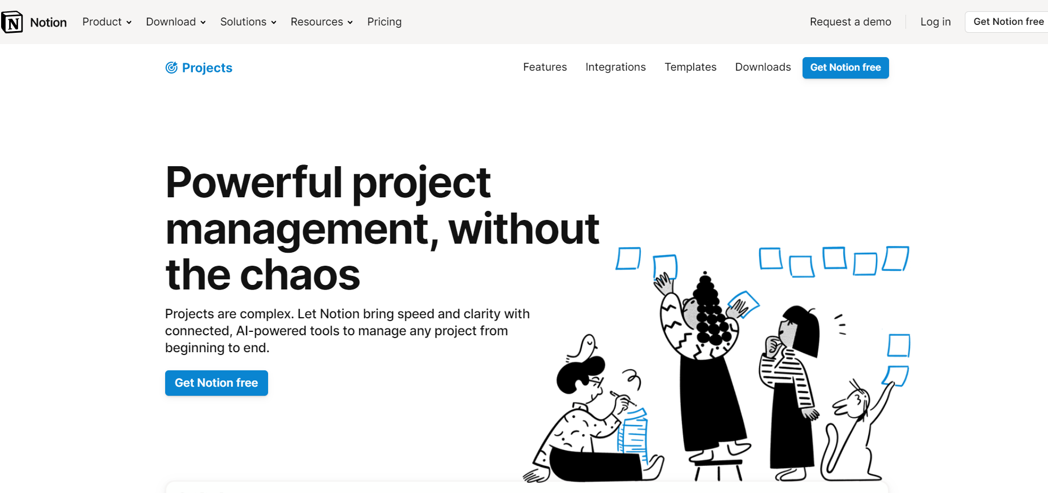Click the Notion wordmark text

click(49, 23)
